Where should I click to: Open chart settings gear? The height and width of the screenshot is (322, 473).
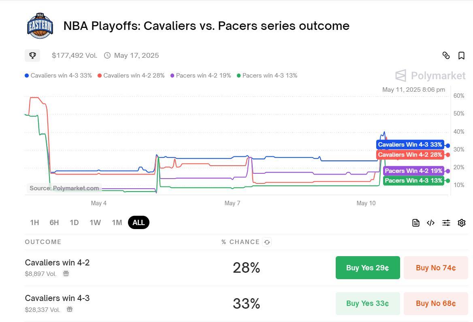[461, 223]
